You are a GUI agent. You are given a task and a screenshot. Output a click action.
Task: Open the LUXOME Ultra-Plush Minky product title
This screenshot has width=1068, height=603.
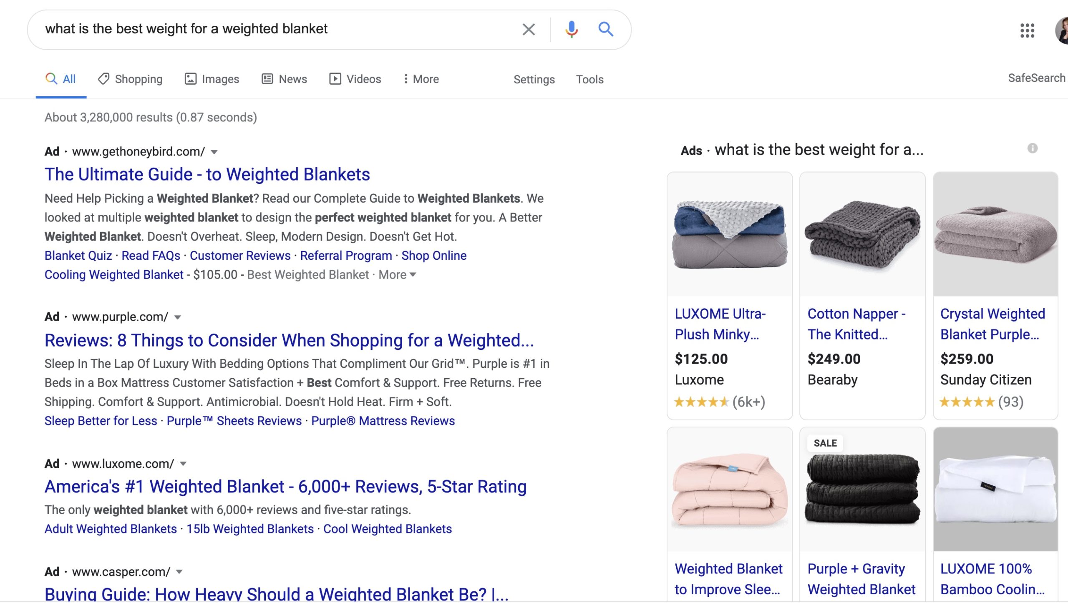[720, 324]
